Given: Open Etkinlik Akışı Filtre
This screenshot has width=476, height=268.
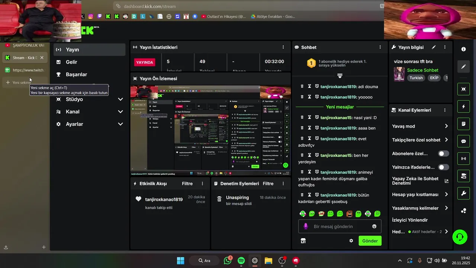Looking at the screenshot, I should pos(187,184).
